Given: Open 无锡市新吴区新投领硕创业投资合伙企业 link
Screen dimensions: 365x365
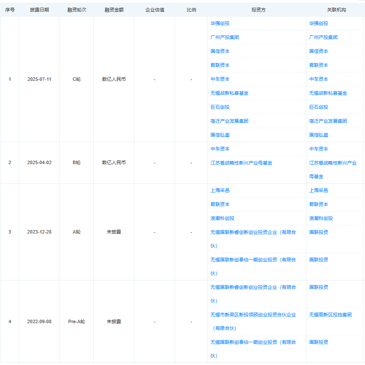Looking at the screenshot, I should tap(253, 321).
